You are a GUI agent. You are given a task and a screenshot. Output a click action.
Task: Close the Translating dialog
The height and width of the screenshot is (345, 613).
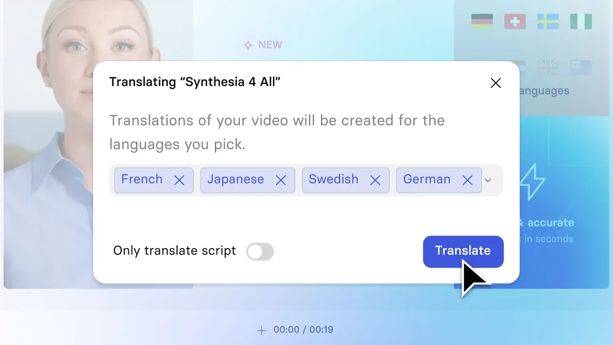click(495, 83)
